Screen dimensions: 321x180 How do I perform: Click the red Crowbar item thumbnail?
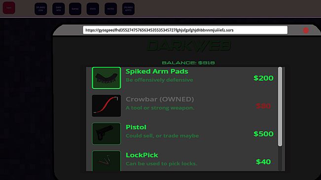(106, 106)
